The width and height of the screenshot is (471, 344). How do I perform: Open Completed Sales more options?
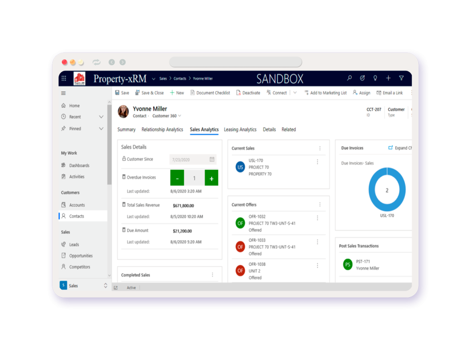coord(213,275)
